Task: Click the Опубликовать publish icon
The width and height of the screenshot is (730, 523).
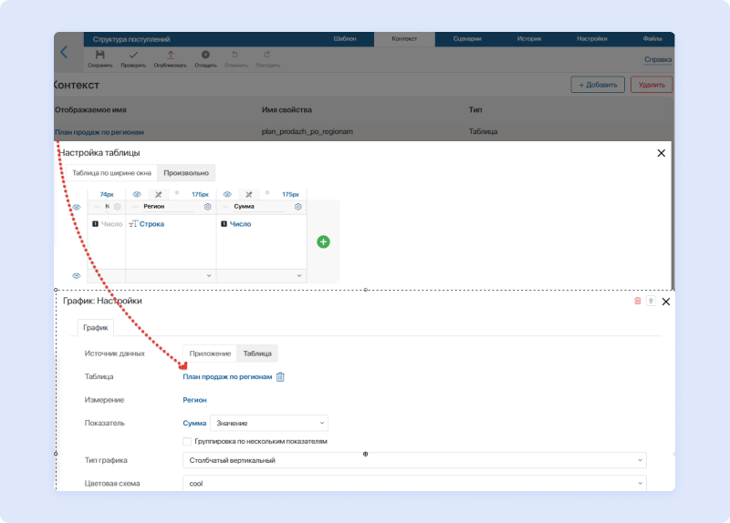Action: (170, 56)
